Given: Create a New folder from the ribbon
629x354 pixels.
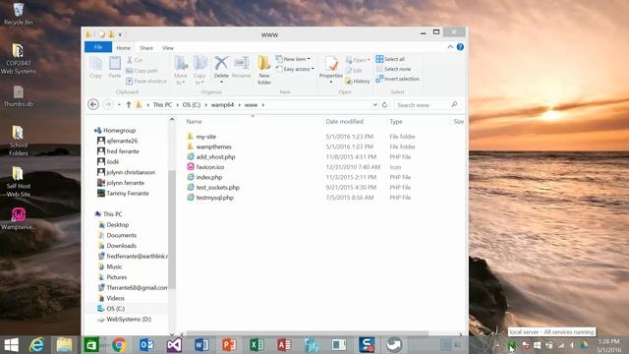Looking at the screenshot, I should click(x=264, y=70).
